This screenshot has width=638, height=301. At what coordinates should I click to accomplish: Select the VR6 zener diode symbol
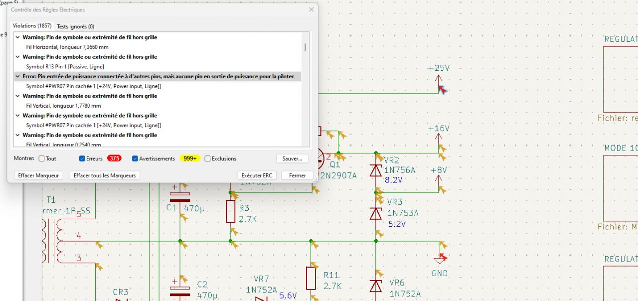376,286
